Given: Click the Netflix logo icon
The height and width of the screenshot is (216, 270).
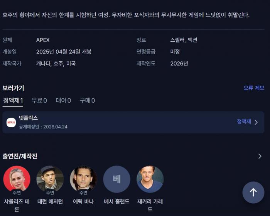Looking at the screenshot, I should (11, 122).
